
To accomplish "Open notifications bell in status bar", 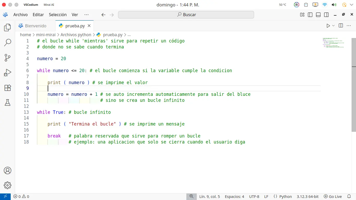I will tap(349, 197).
